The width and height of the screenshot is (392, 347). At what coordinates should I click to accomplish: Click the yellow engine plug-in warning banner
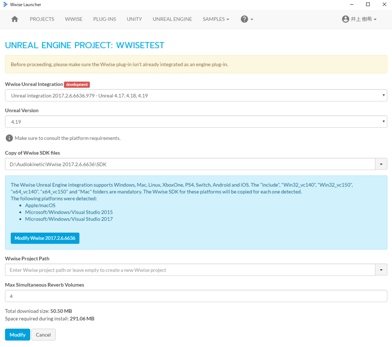pos(196,64)
